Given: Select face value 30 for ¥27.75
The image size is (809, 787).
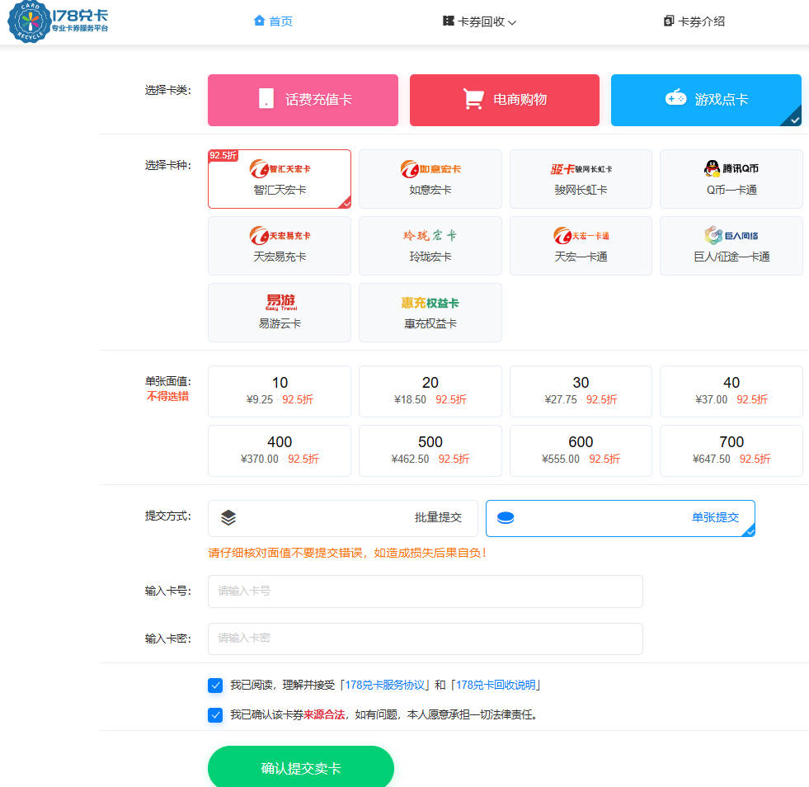Looking at the screenshot, I should 581,391.
